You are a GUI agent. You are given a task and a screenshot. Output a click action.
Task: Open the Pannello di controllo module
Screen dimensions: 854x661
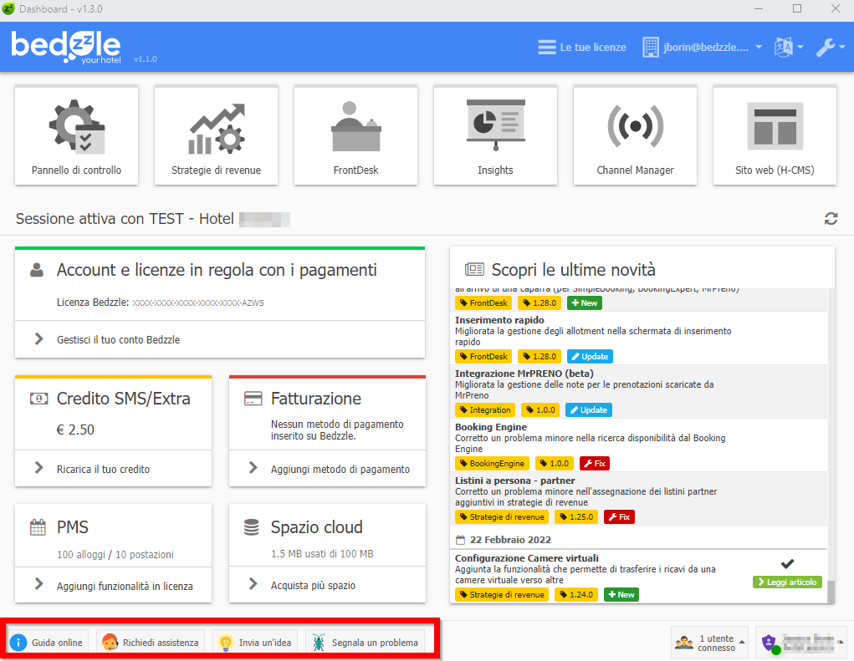[x=76, y=135]
